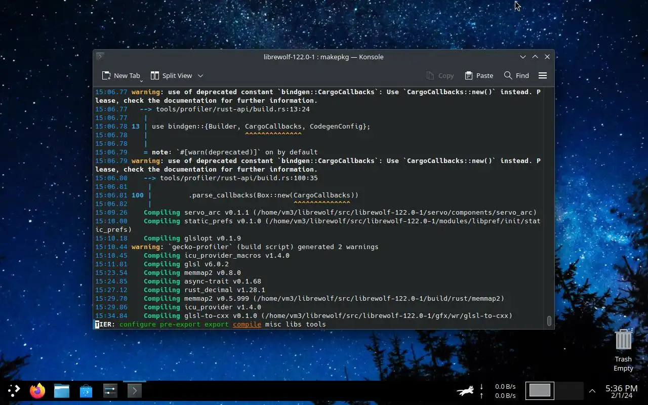
Task: Click the Konsole window menu icon in the title bar
Action: pyautogui.click(x=100, y=57)
